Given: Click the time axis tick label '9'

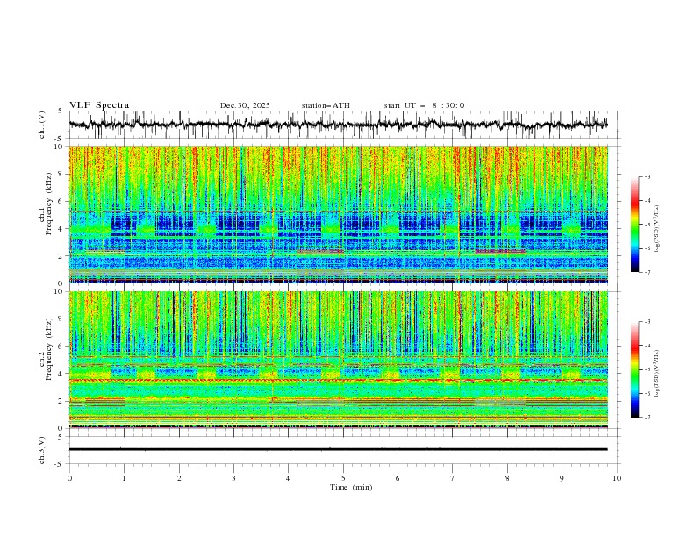Looking at the screenshot, I should 562,478.
